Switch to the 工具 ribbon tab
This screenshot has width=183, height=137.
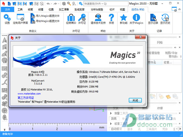click(20, 10)
